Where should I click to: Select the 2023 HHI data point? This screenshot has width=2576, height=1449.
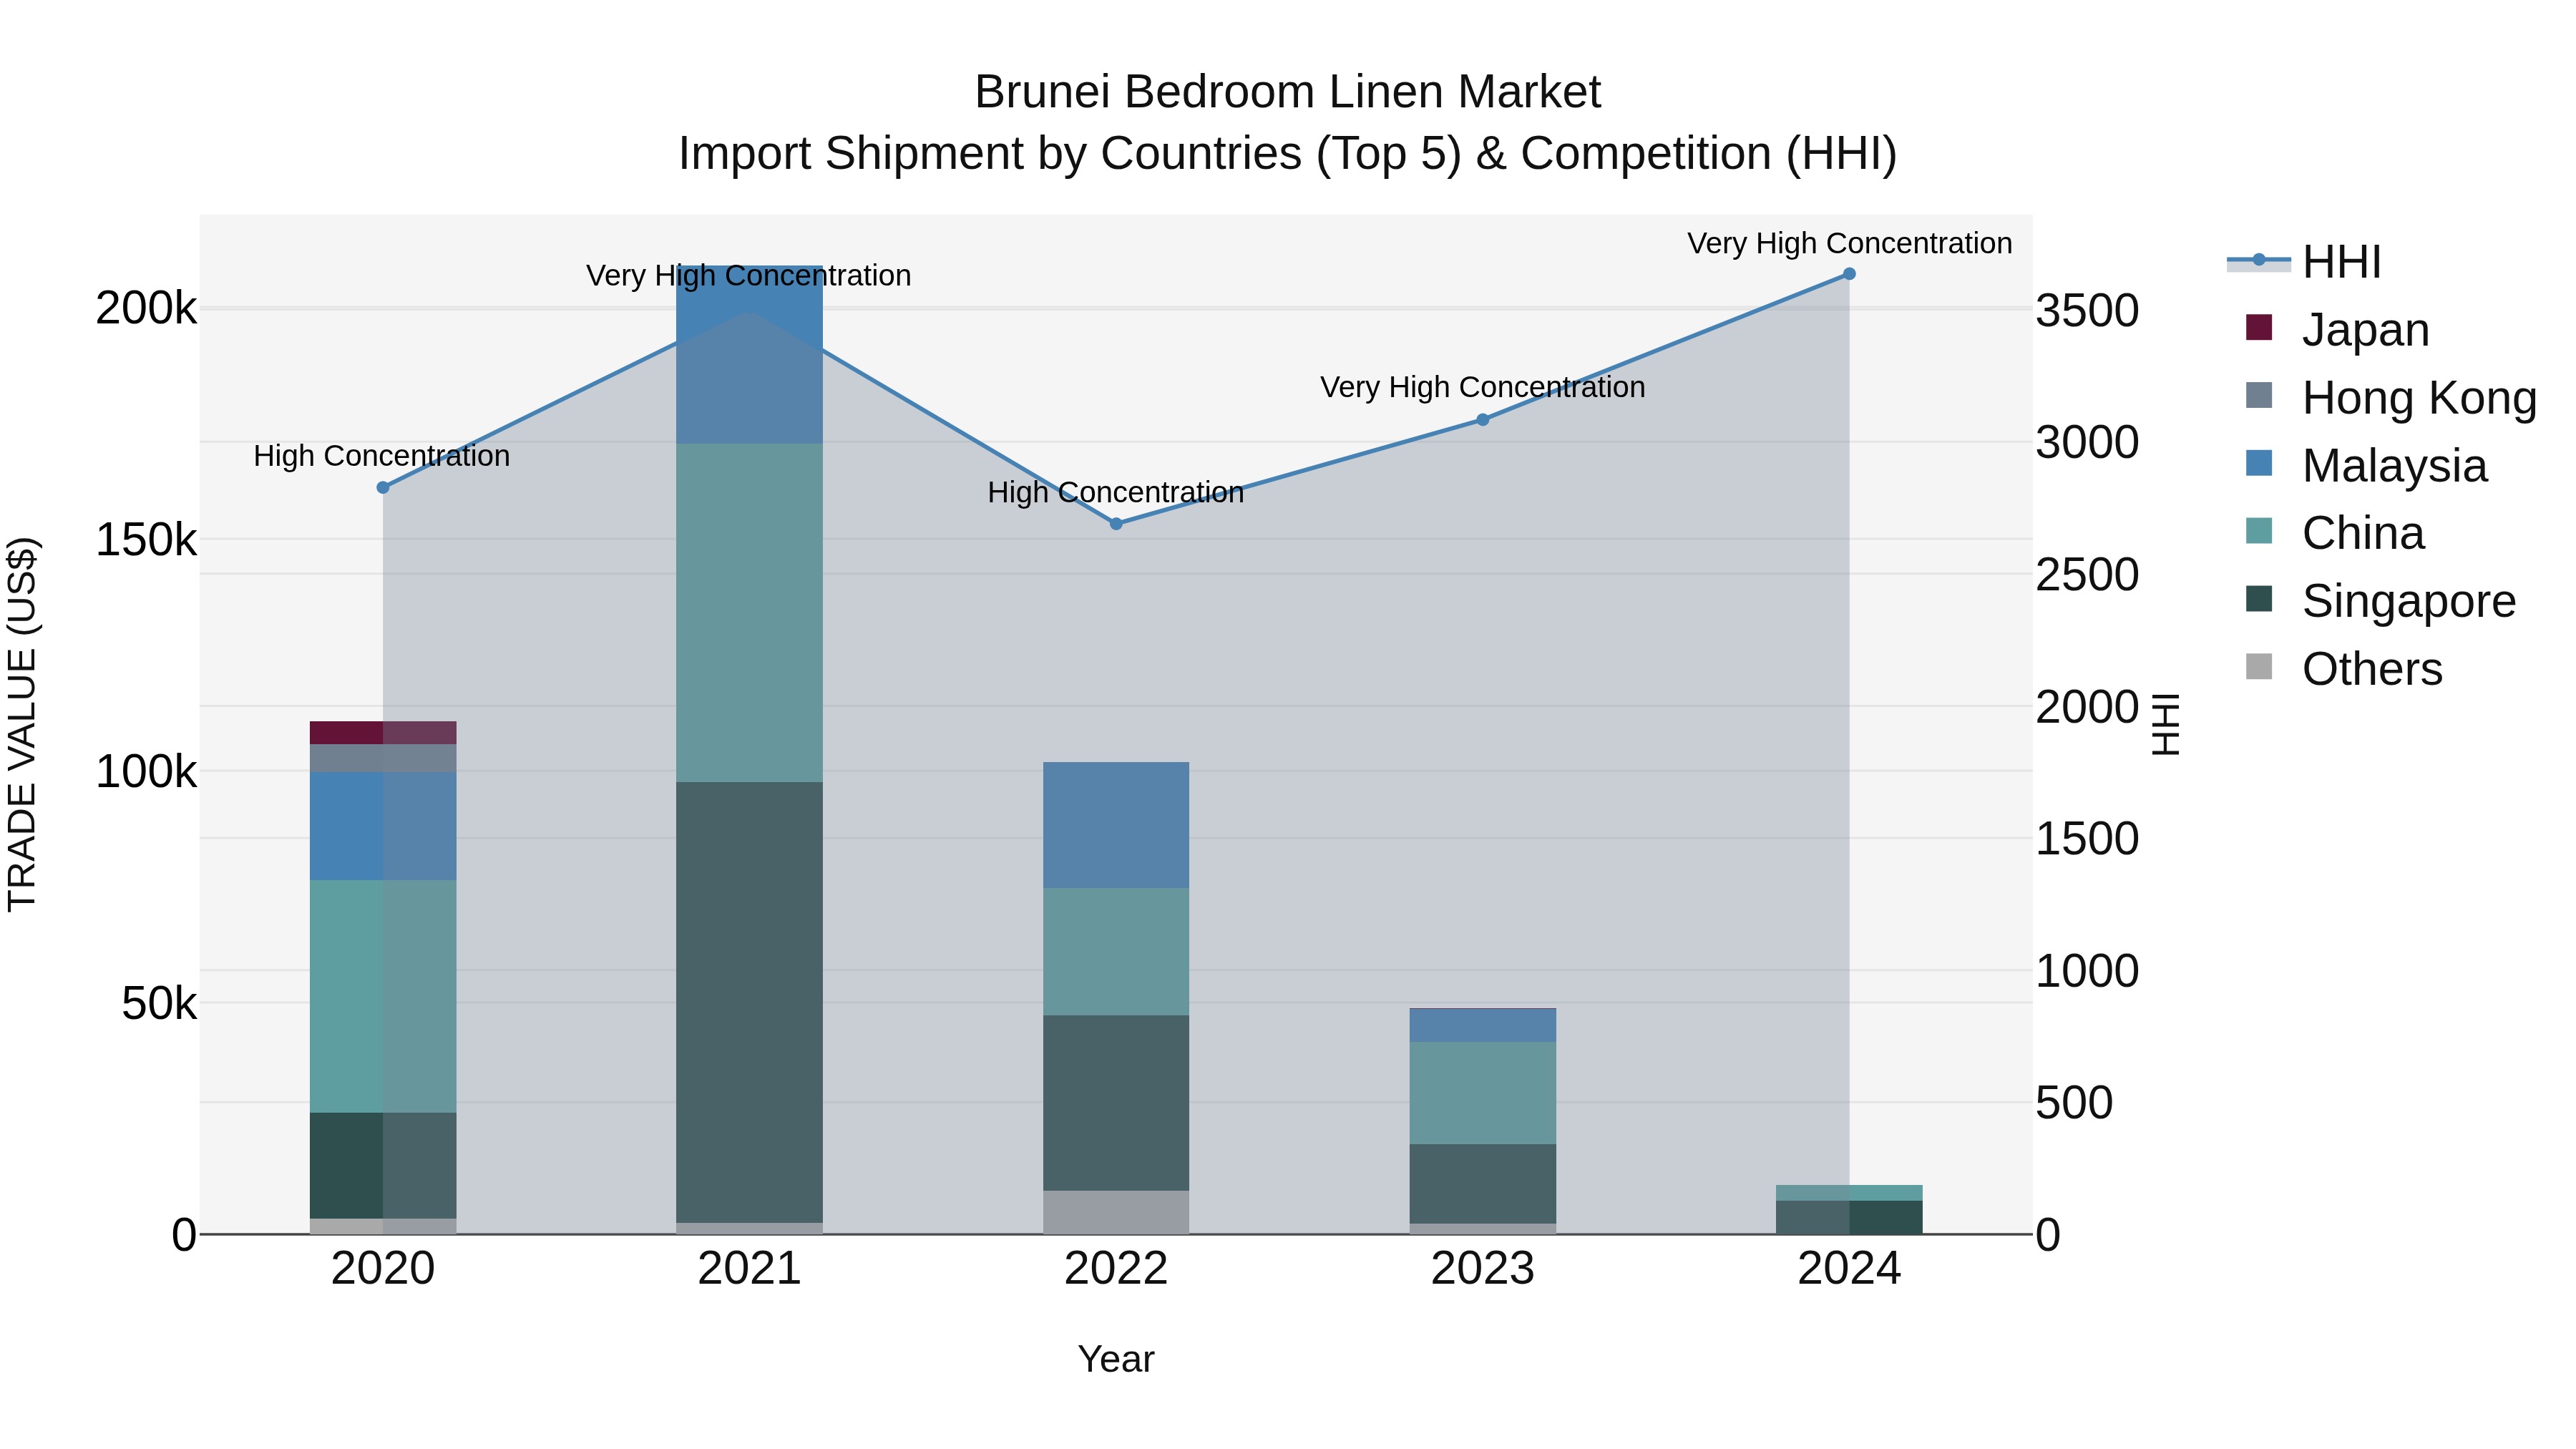click(1483, 420)
